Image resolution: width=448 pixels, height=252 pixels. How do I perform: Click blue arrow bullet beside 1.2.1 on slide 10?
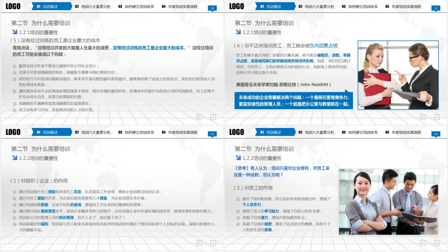15,32
